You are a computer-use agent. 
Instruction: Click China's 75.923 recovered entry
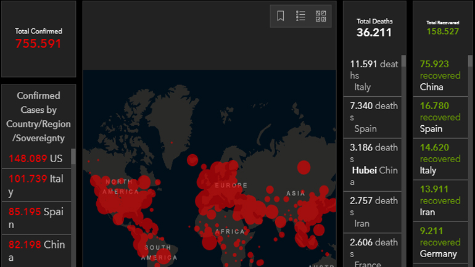pos(440,75)
